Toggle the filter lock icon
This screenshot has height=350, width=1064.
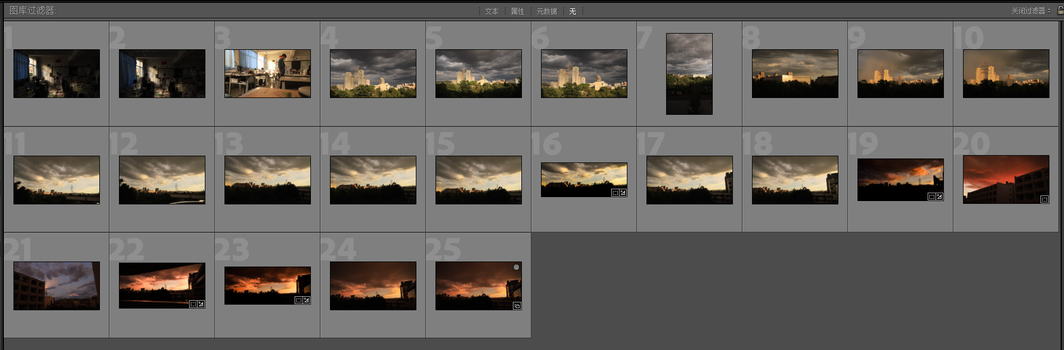(x=1060, y=10)
